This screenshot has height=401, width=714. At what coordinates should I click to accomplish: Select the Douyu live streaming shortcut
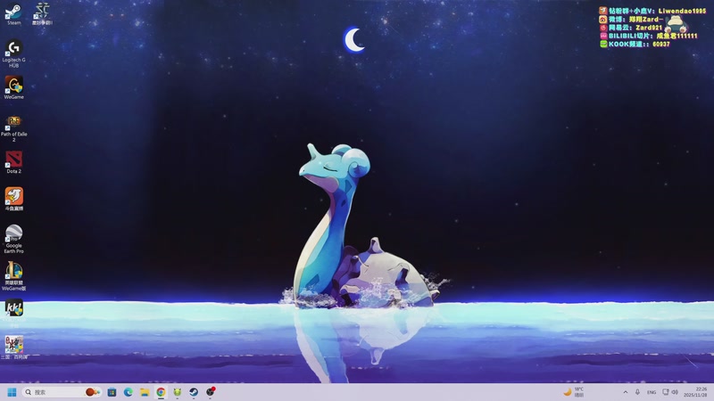click(13, 199)
